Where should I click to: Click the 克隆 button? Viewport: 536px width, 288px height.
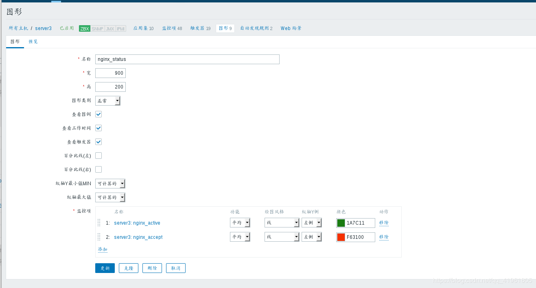click(129, 268)
